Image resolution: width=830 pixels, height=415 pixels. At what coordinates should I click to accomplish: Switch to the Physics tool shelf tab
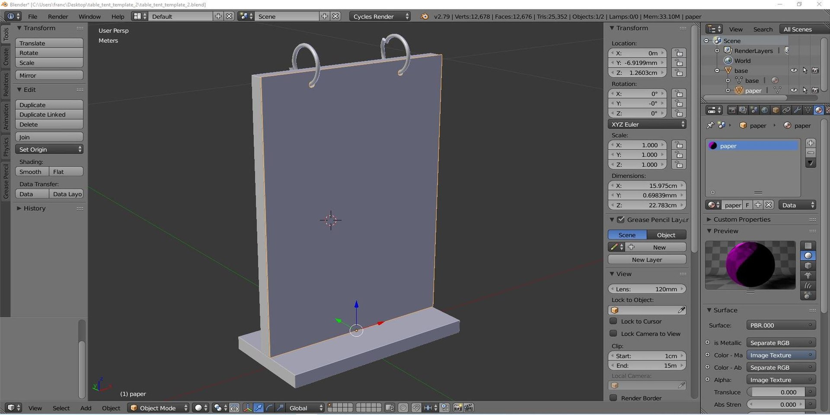(x=6, y=147)
